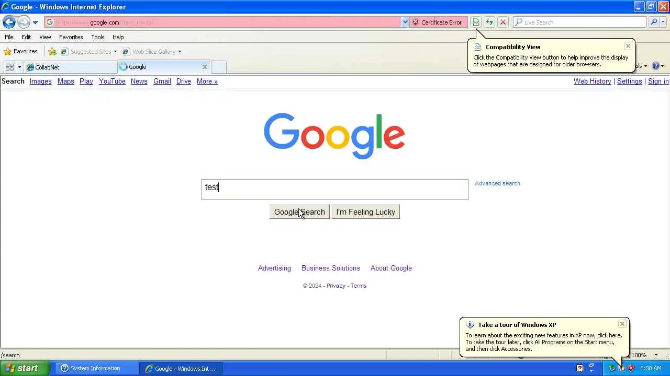Click the red security shield tray icon
Viewport: 670px width, 376px height.
[631, 368]
